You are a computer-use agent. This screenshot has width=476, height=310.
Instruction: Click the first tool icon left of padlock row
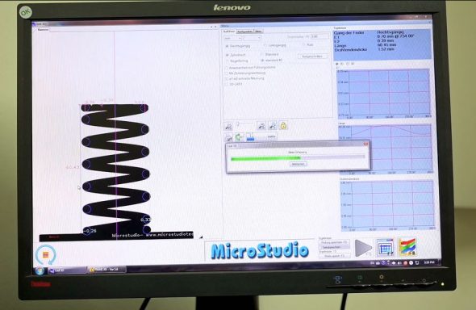point(228,126)
